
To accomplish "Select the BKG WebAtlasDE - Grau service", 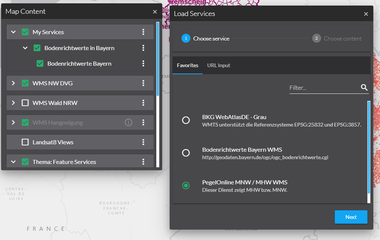I will pos(186,120).
